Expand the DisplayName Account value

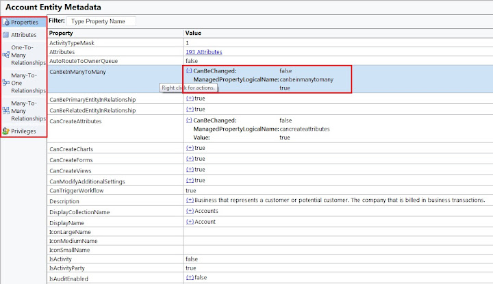(190, 222)
